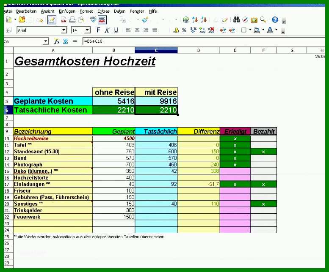Open Find & Replace binoculars
Image resolution: width=329 pixels, height=272 pixels.
pos(236,19)
